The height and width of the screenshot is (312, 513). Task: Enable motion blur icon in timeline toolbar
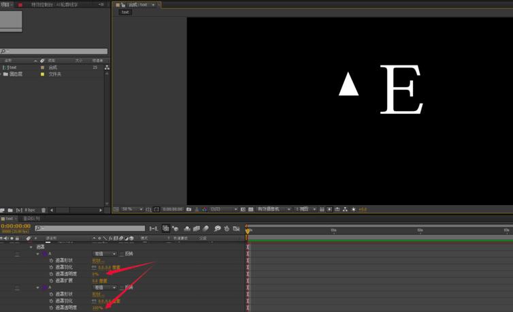click(205, 228)
